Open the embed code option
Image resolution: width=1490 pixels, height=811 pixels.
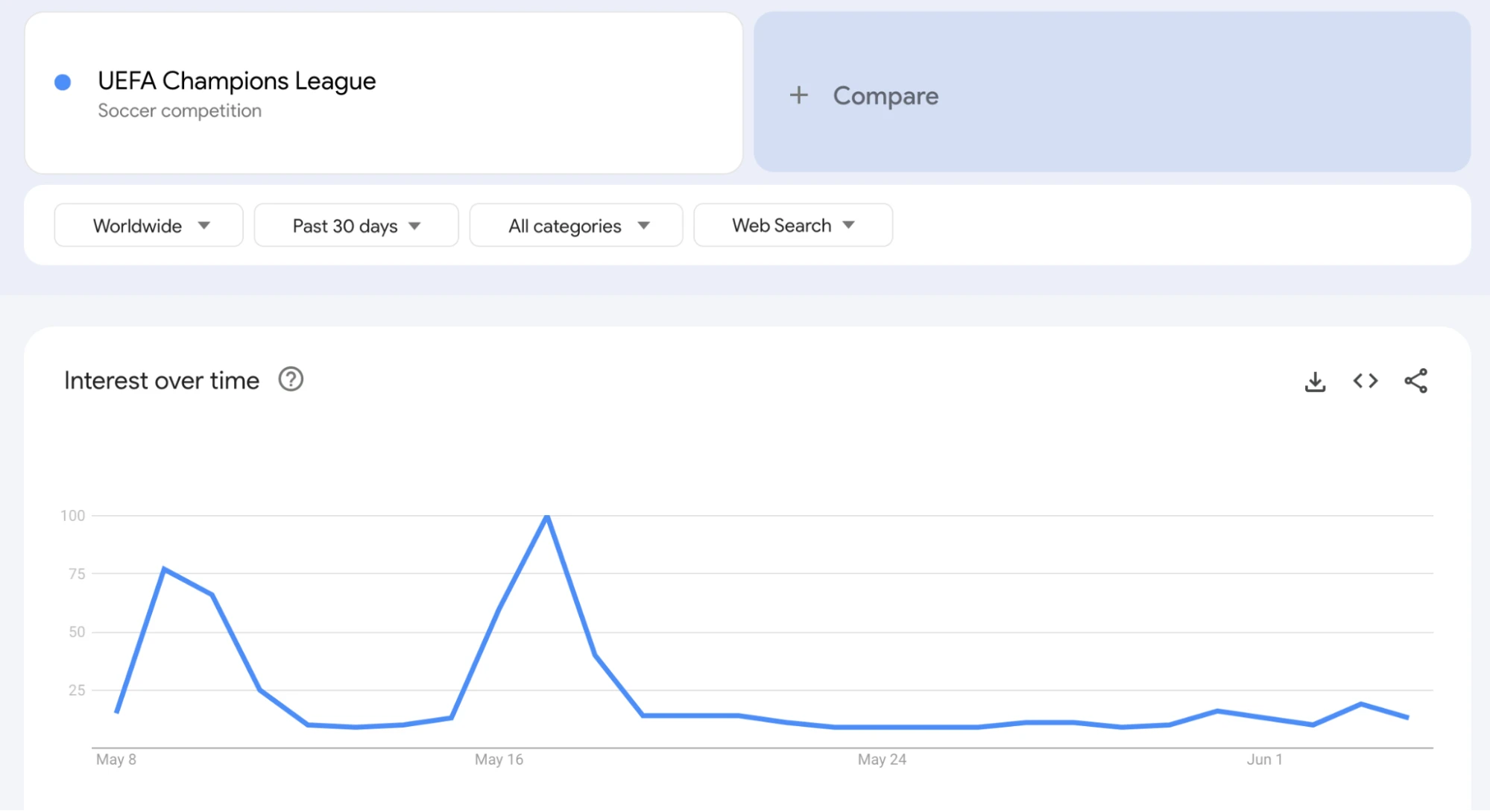click(x=1366, y=381)
